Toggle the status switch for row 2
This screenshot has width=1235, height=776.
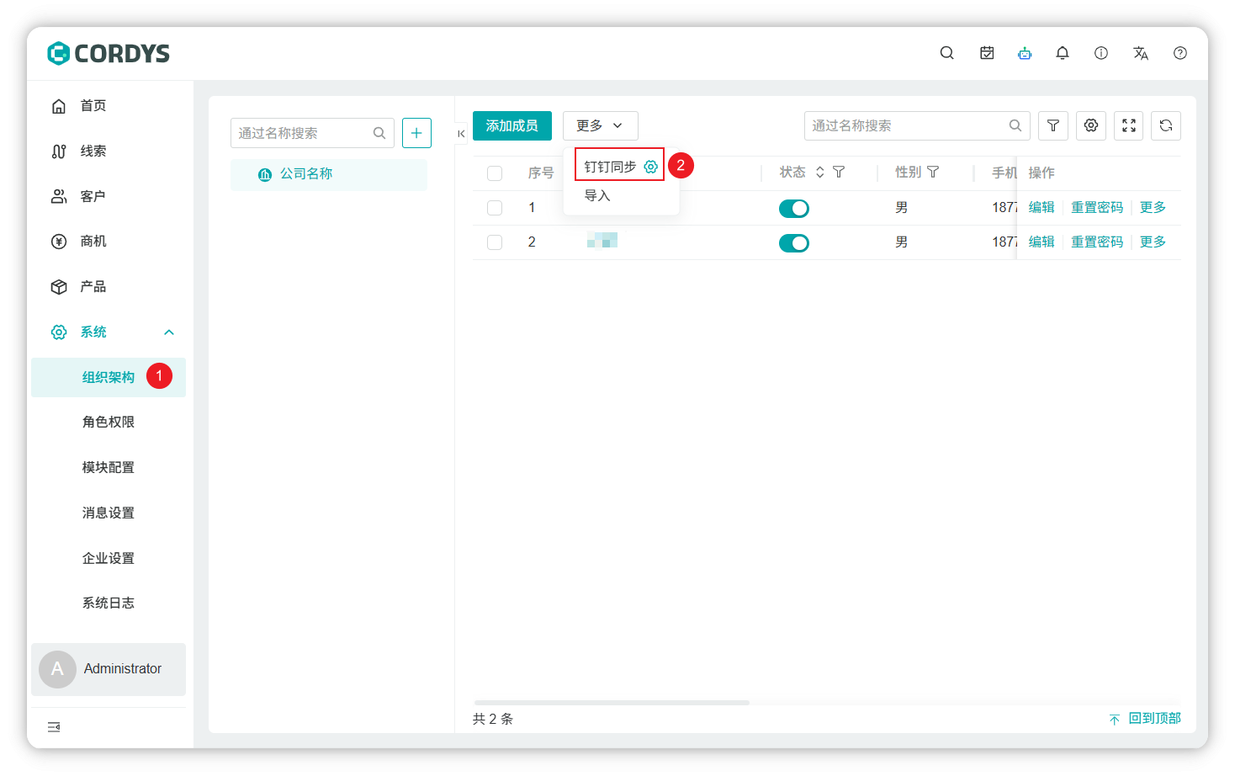(x=794, y=243)
